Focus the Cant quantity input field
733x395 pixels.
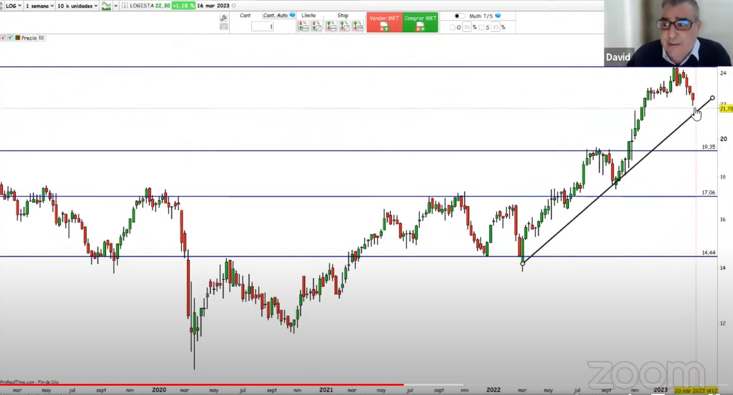(x=262, y=26)
